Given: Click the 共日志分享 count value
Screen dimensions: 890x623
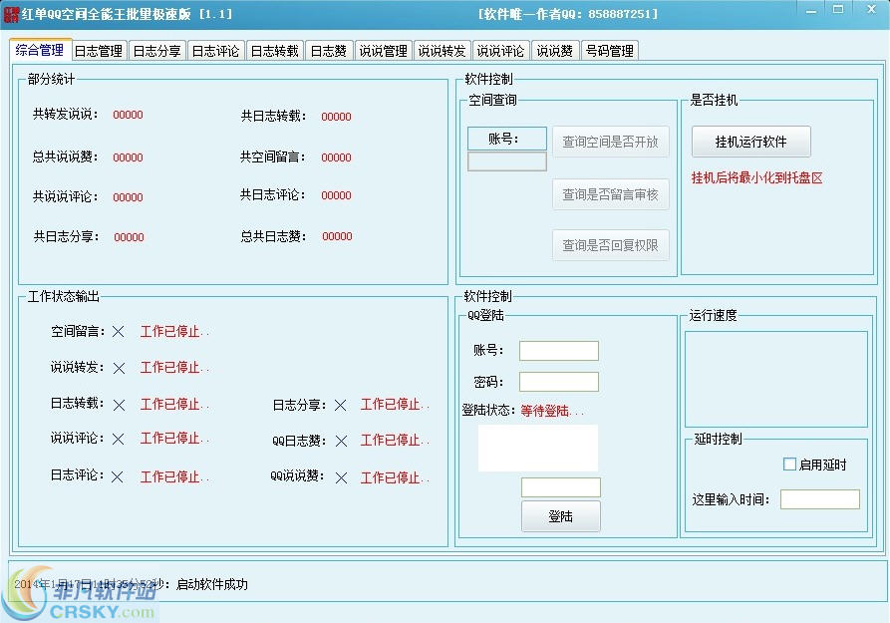Looking at the screenshot, I should click(x=129, y=237).
